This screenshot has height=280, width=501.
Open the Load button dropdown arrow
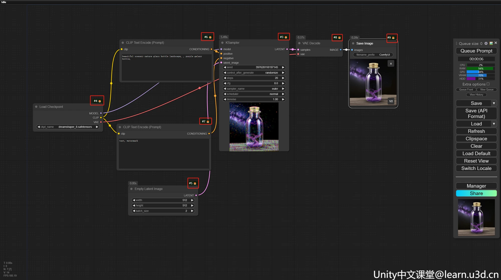click(x=494, y=124)
